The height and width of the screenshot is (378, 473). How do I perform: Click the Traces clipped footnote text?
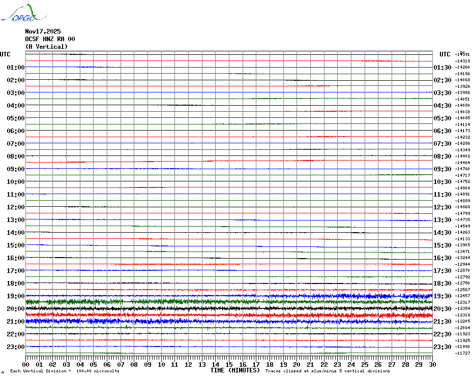[328, 371]
